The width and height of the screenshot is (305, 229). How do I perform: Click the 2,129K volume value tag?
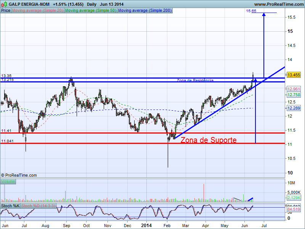(294, 198)
